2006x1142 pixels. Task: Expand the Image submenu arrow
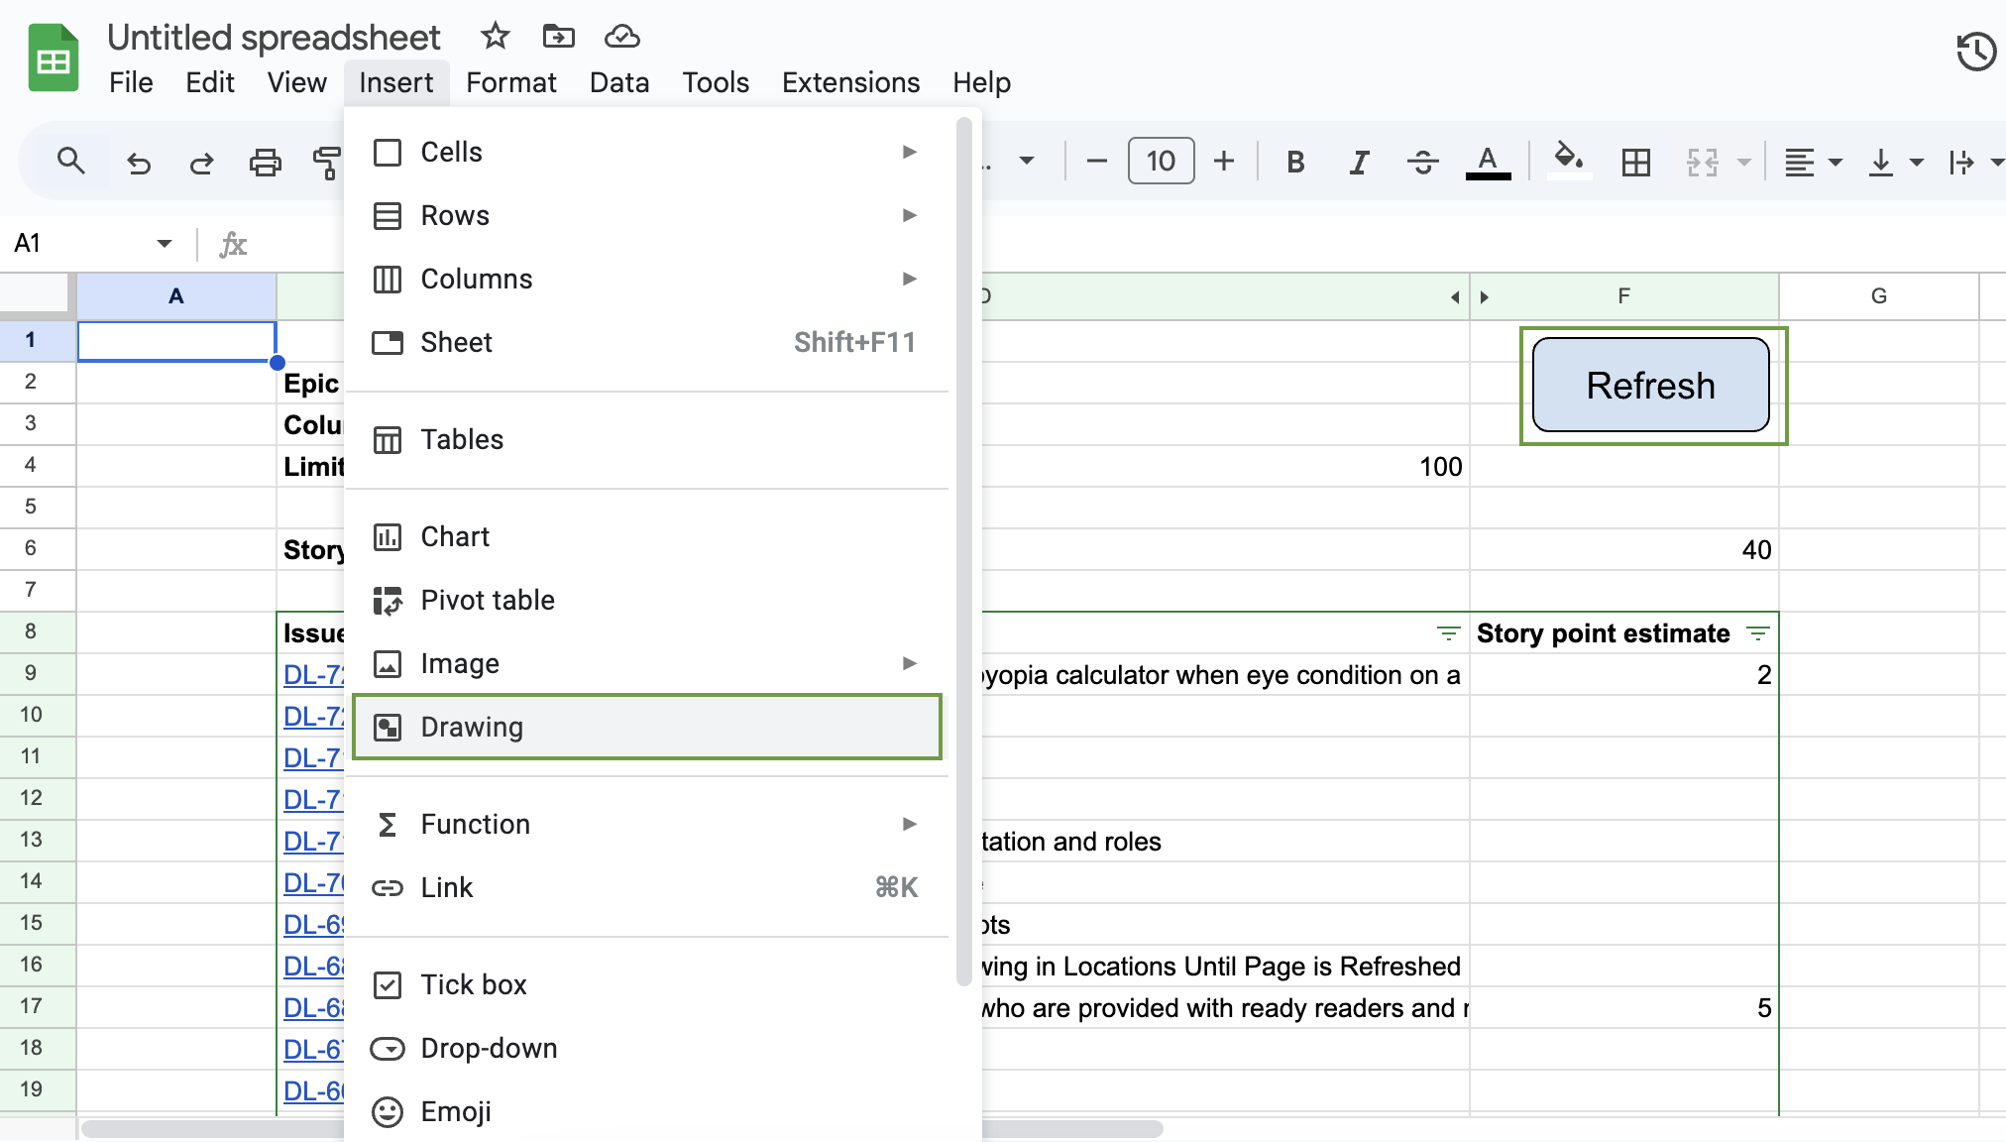pos(909,662)
